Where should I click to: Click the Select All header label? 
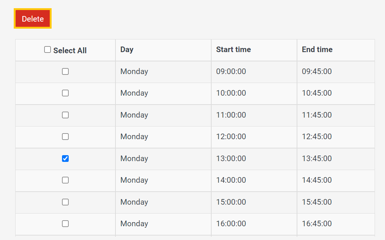(70, 51)
